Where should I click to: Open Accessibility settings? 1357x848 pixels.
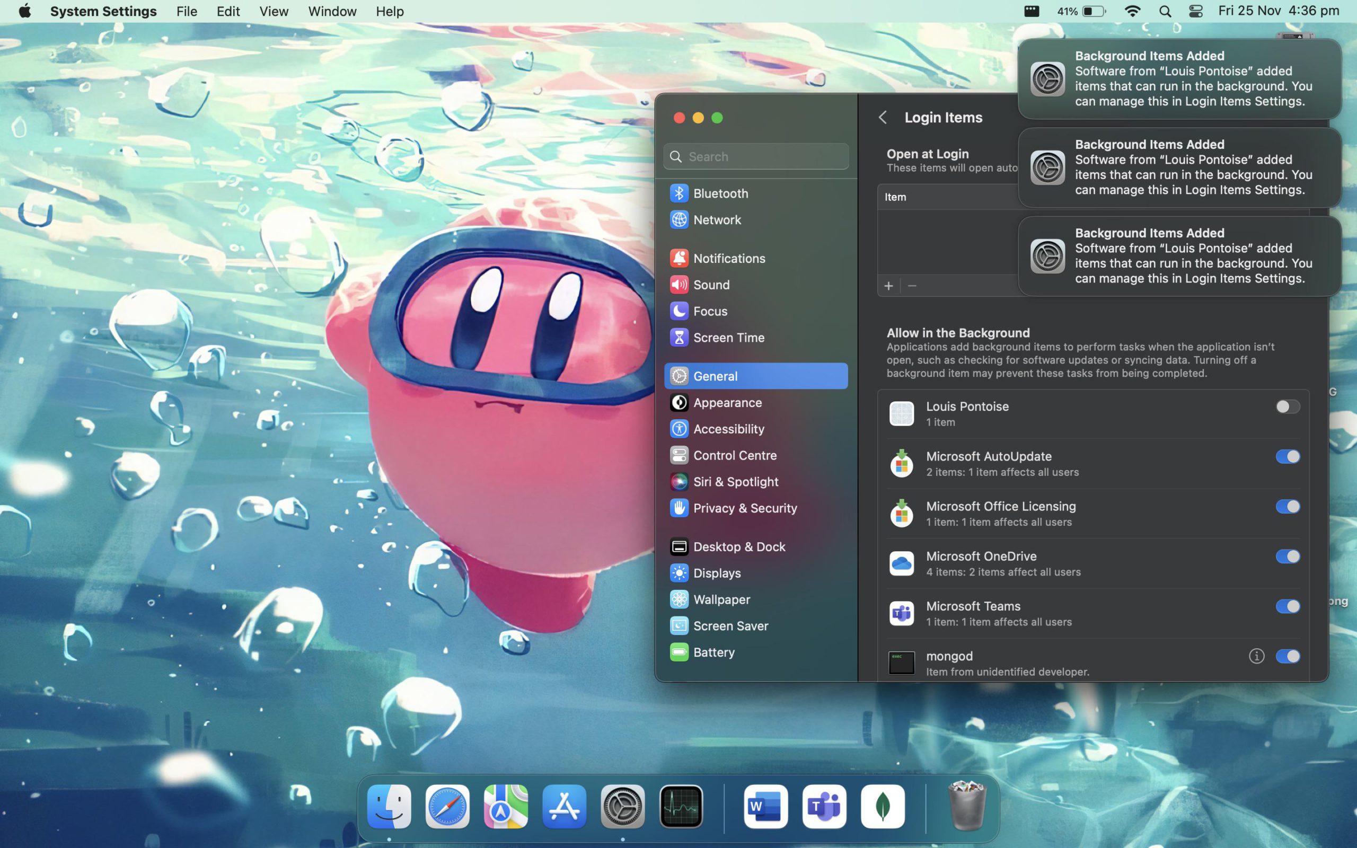[755, 428]
